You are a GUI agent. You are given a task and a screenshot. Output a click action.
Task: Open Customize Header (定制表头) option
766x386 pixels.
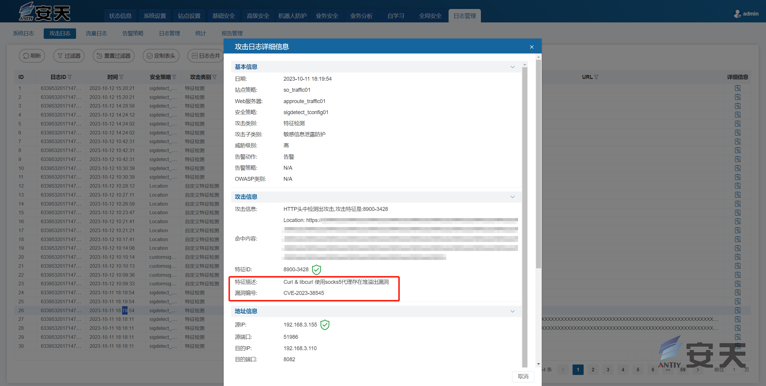pos(161,56)
